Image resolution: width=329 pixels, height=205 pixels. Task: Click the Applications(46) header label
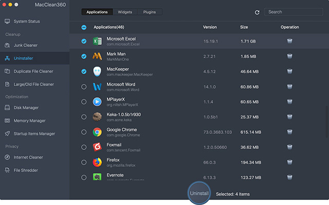coord(108,27)
